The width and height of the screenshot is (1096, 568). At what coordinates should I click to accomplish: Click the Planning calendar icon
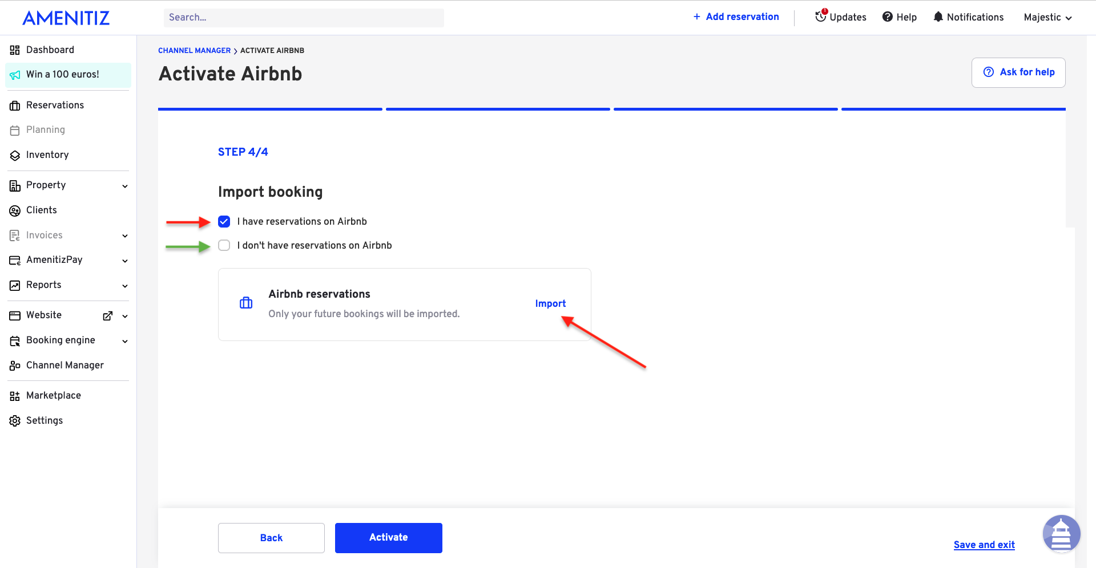click(15, 130)
